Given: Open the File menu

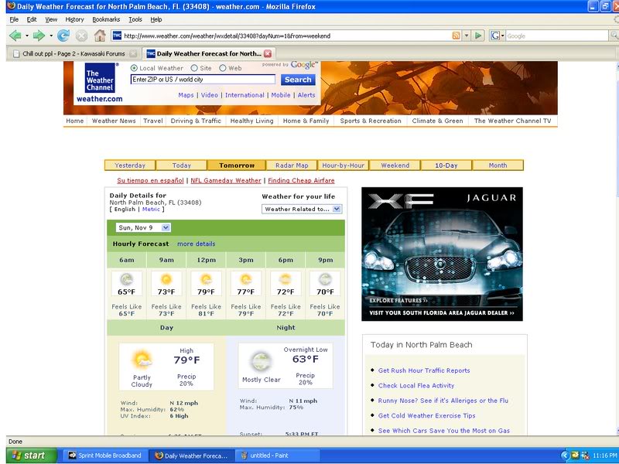Looking at the screenshot, I should click(x=14, y=19).
